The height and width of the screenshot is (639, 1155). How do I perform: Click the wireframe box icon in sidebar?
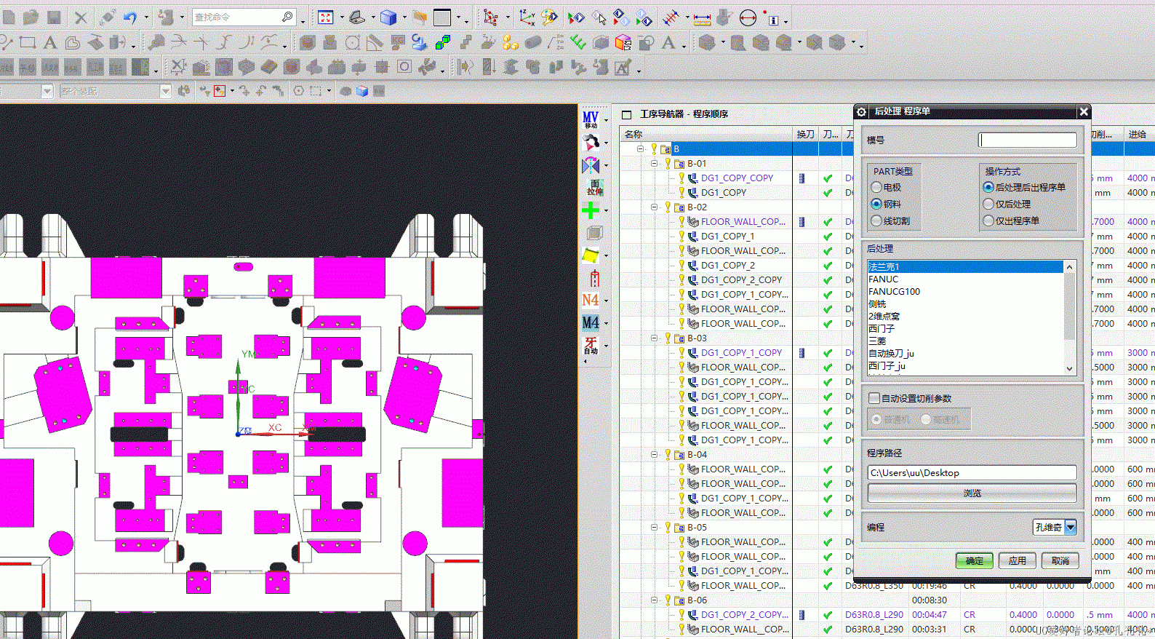[594, 233]
